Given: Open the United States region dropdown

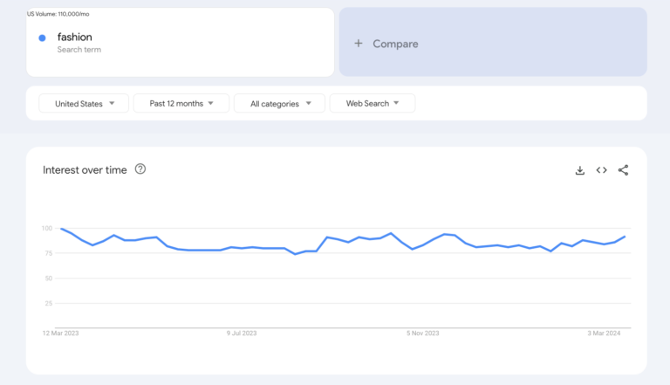Looking at the screenshot, I should pyautogui.click(x=84, y=104).
